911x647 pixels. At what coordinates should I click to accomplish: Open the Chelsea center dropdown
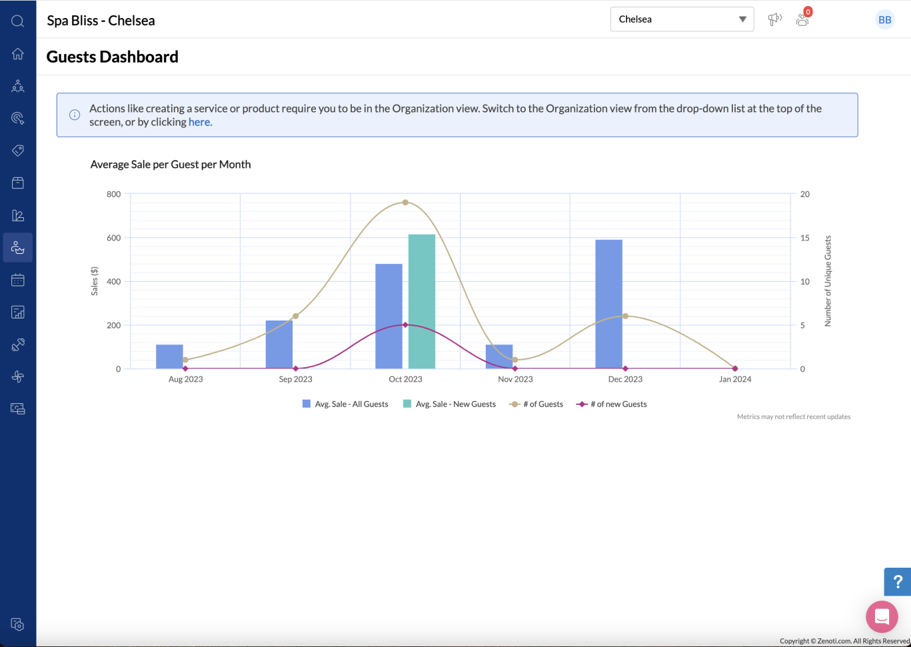click(681, 19)
